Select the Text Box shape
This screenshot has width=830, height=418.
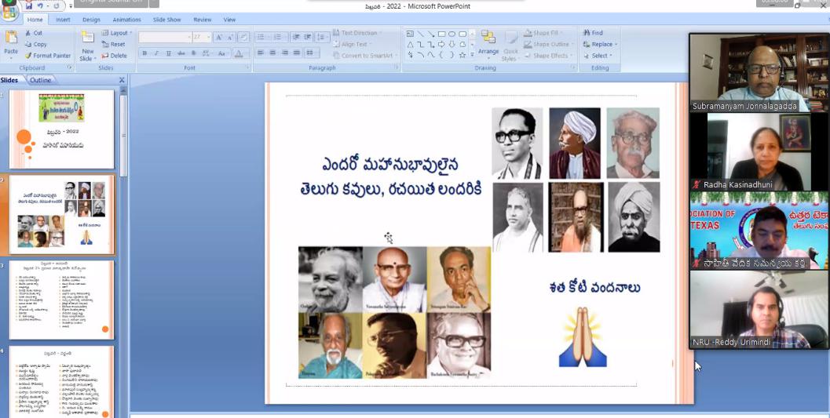point(410,34)
